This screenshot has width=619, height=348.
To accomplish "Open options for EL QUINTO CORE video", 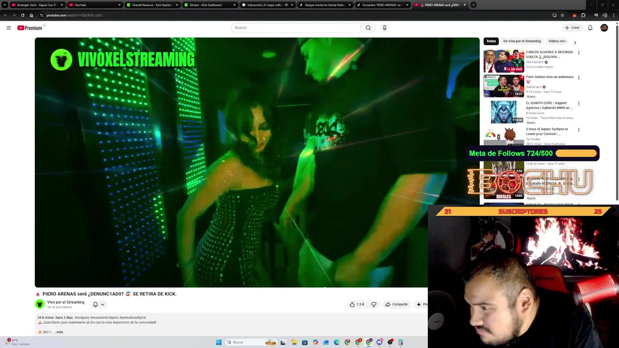I will 578,103.
